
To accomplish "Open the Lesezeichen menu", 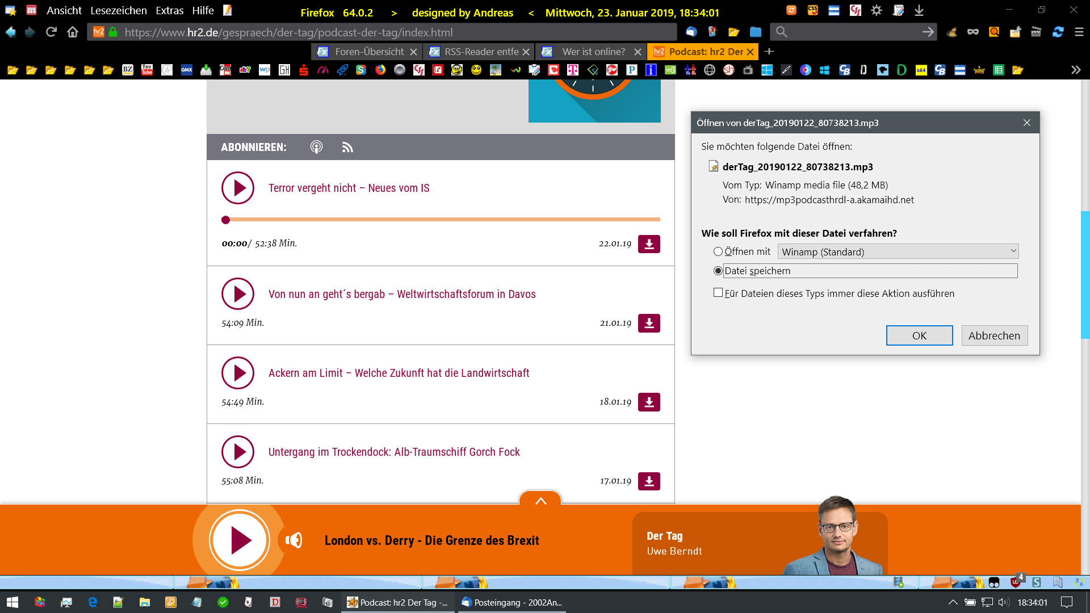I will (118, 11).
